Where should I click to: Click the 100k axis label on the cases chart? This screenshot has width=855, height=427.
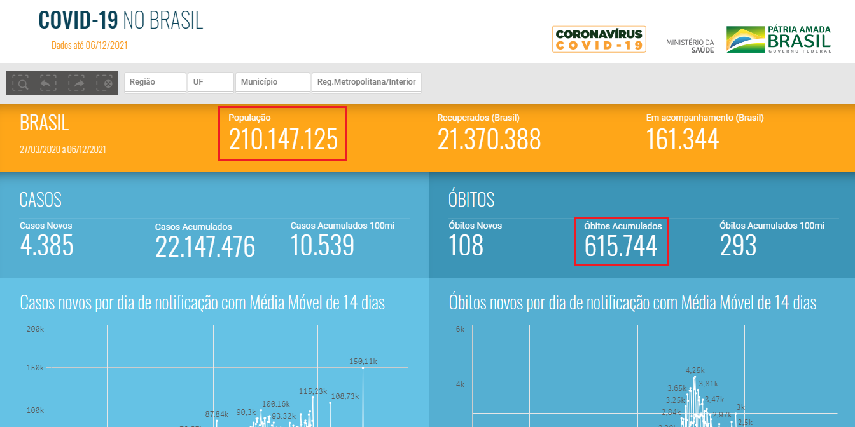(x=35, y=410)
